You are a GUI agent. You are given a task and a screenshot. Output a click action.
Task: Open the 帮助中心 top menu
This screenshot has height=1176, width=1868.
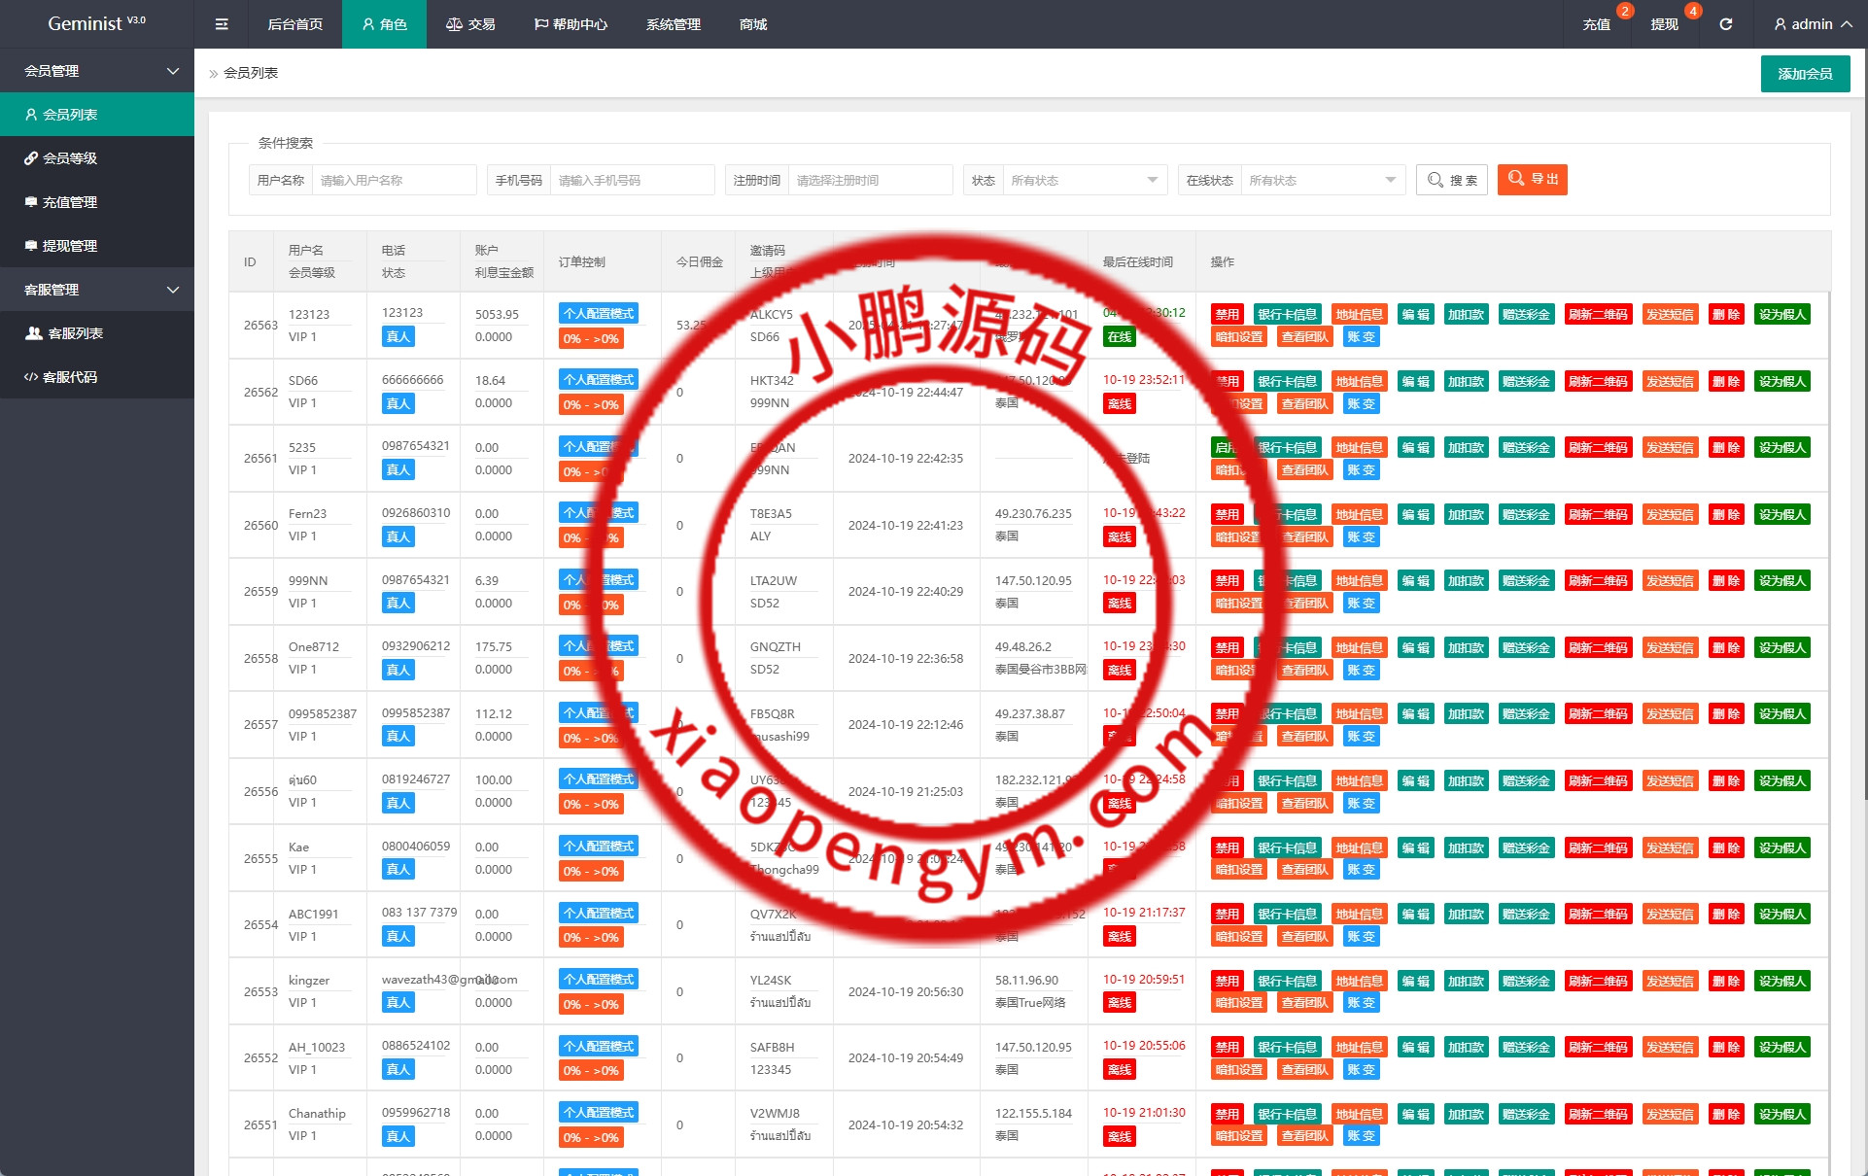pyautogui.click(x=571, y=24)
